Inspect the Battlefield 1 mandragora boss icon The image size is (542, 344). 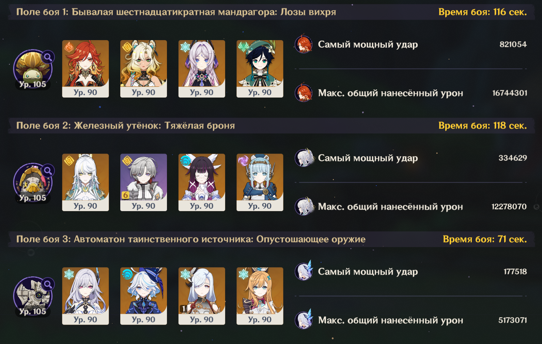33,69
